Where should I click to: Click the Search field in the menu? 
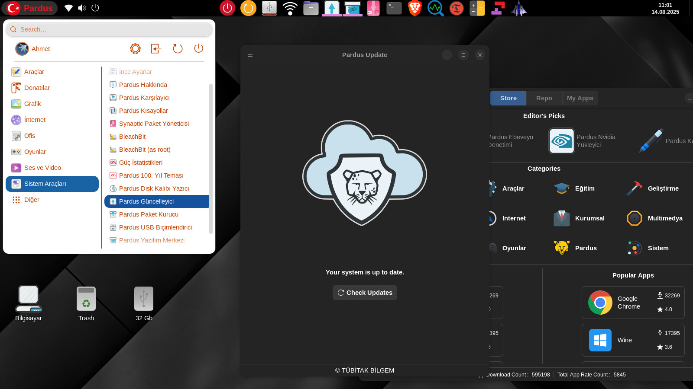(x=109, y=29)
